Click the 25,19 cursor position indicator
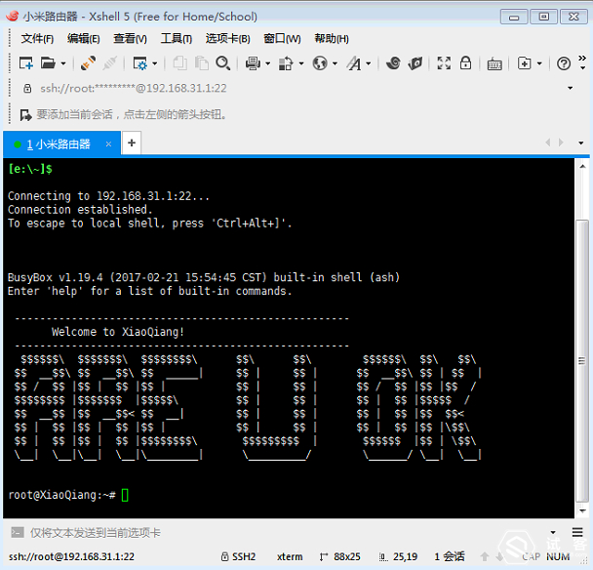593x570 pixels. click(x=398, y=556)
